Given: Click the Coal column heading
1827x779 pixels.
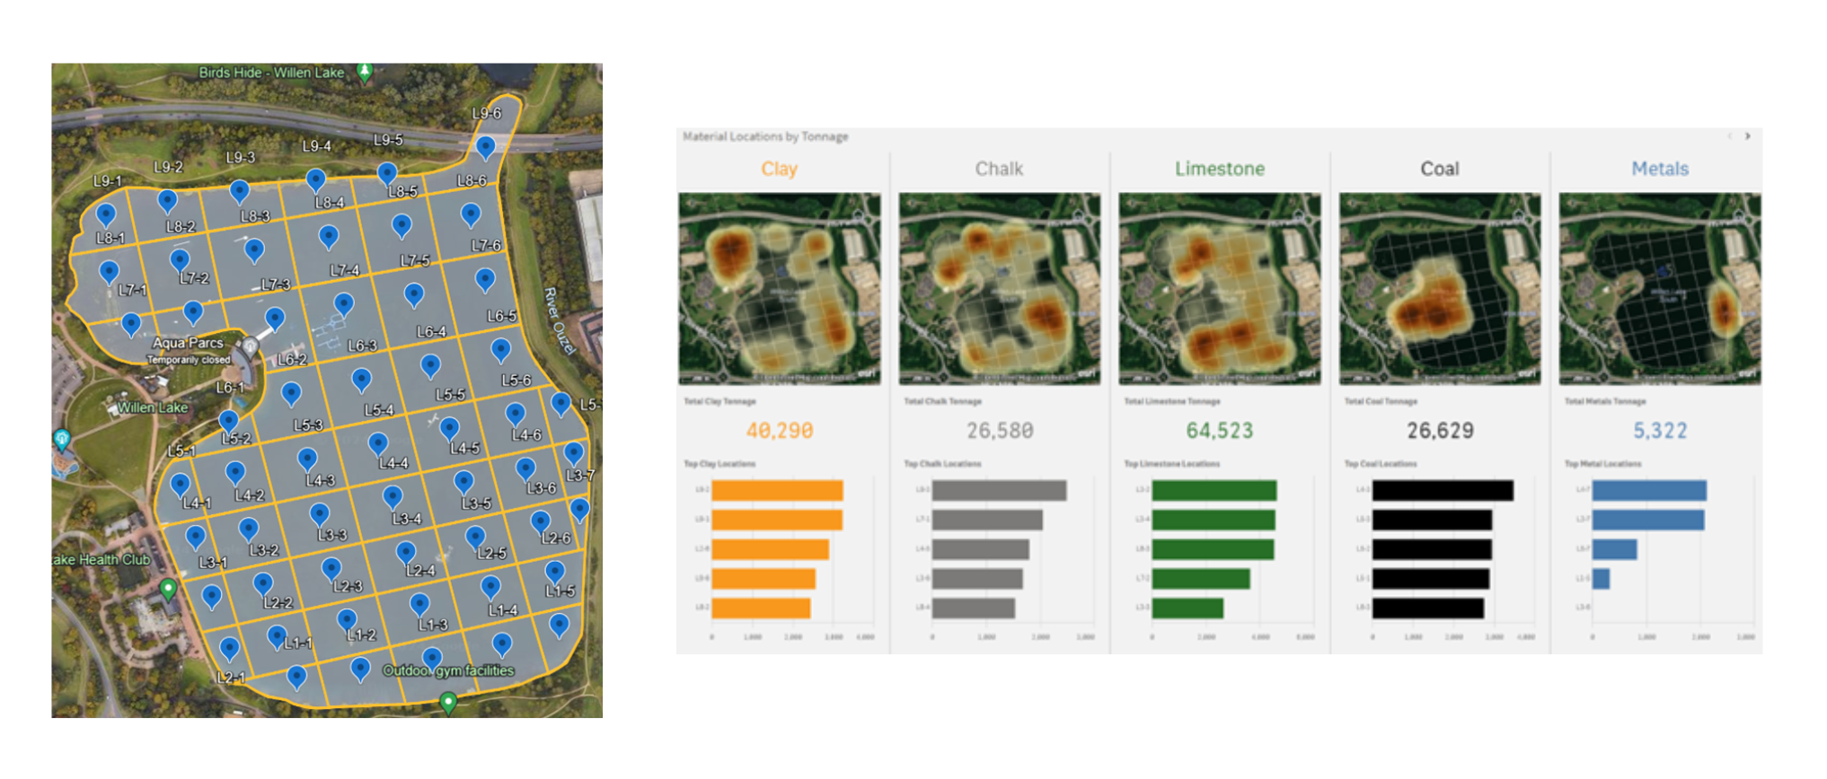Looking at the screenshot, I should point(1439,169).
